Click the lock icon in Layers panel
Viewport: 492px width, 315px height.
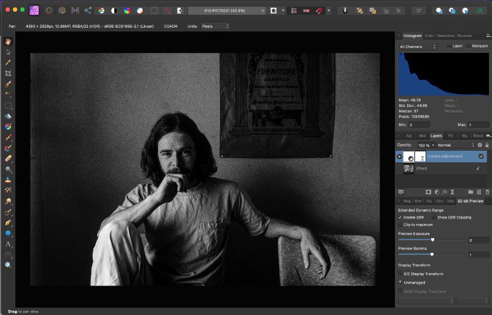488,145
